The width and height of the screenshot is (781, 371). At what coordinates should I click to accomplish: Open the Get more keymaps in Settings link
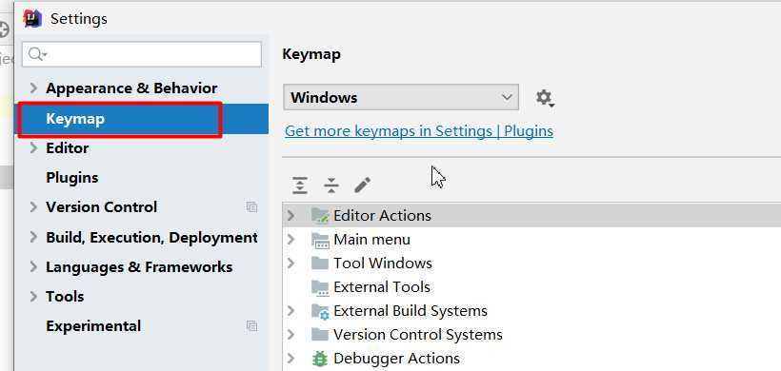point(419,131)
